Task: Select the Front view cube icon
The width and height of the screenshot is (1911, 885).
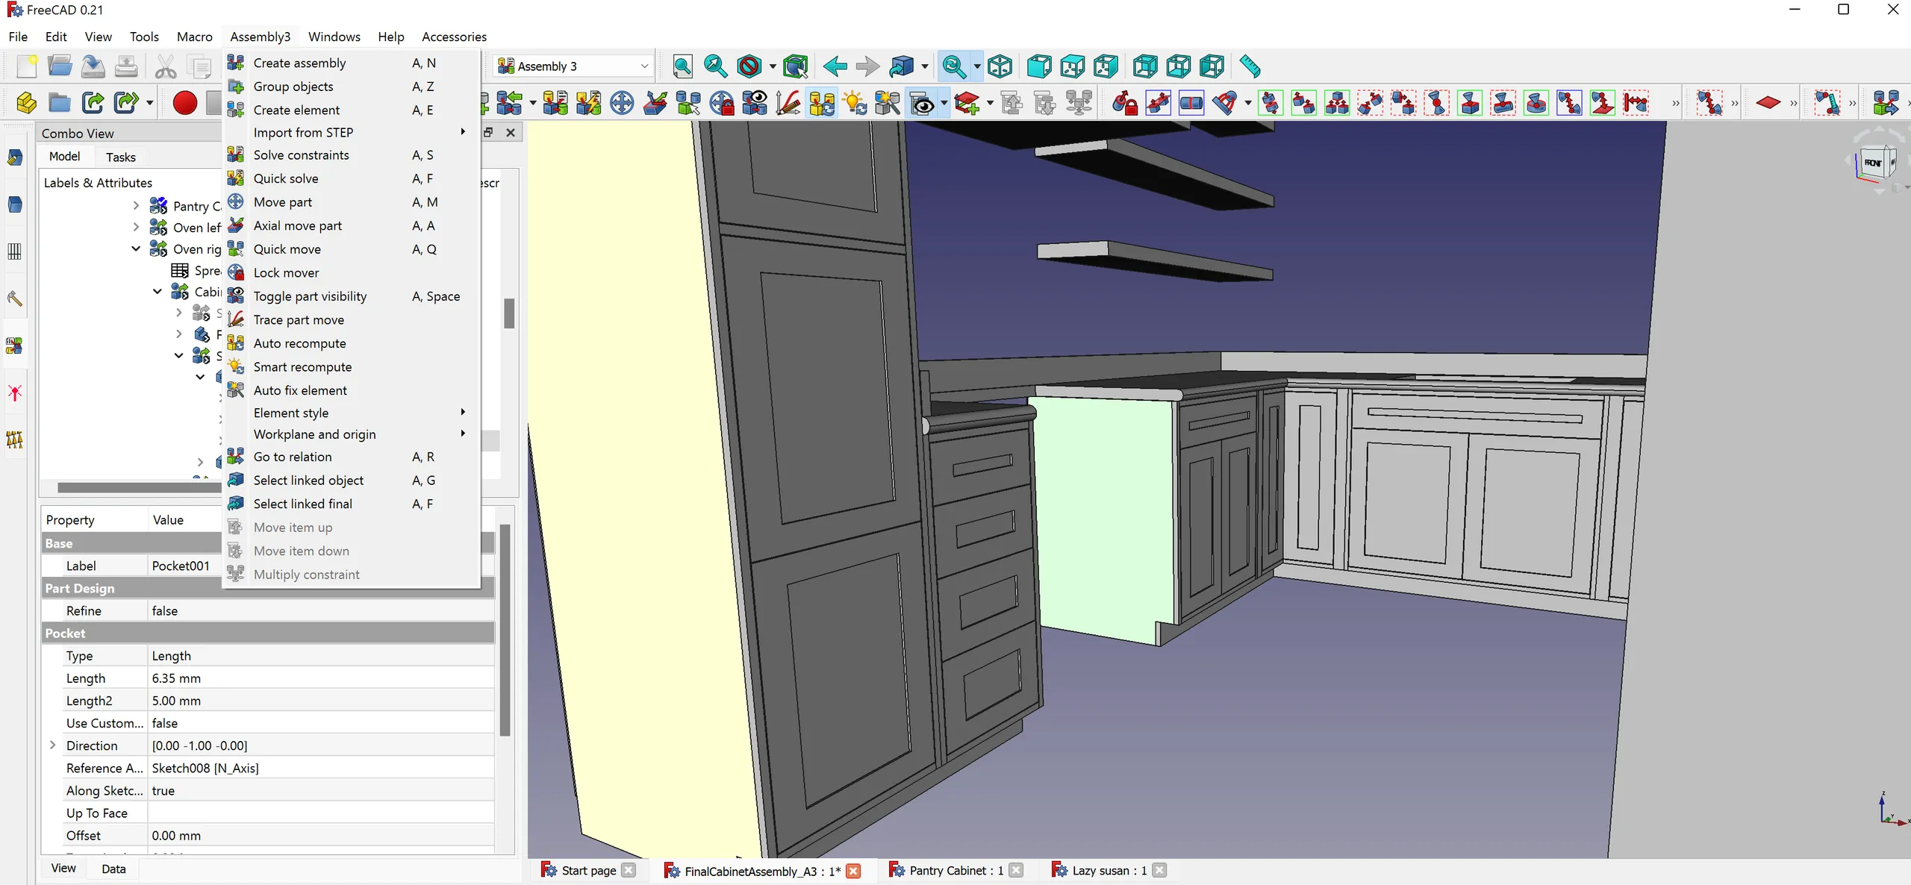Action: (x=1039, y=66)
